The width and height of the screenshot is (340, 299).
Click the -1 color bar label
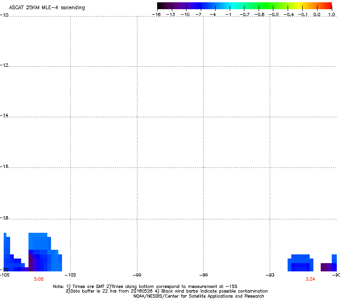pyautogui.click(x=228, y=15)
